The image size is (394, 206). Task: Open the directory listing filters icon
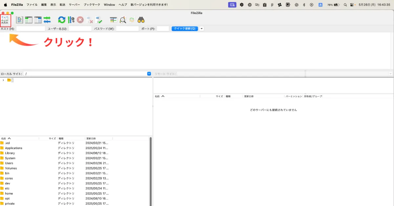pos(113,20)
